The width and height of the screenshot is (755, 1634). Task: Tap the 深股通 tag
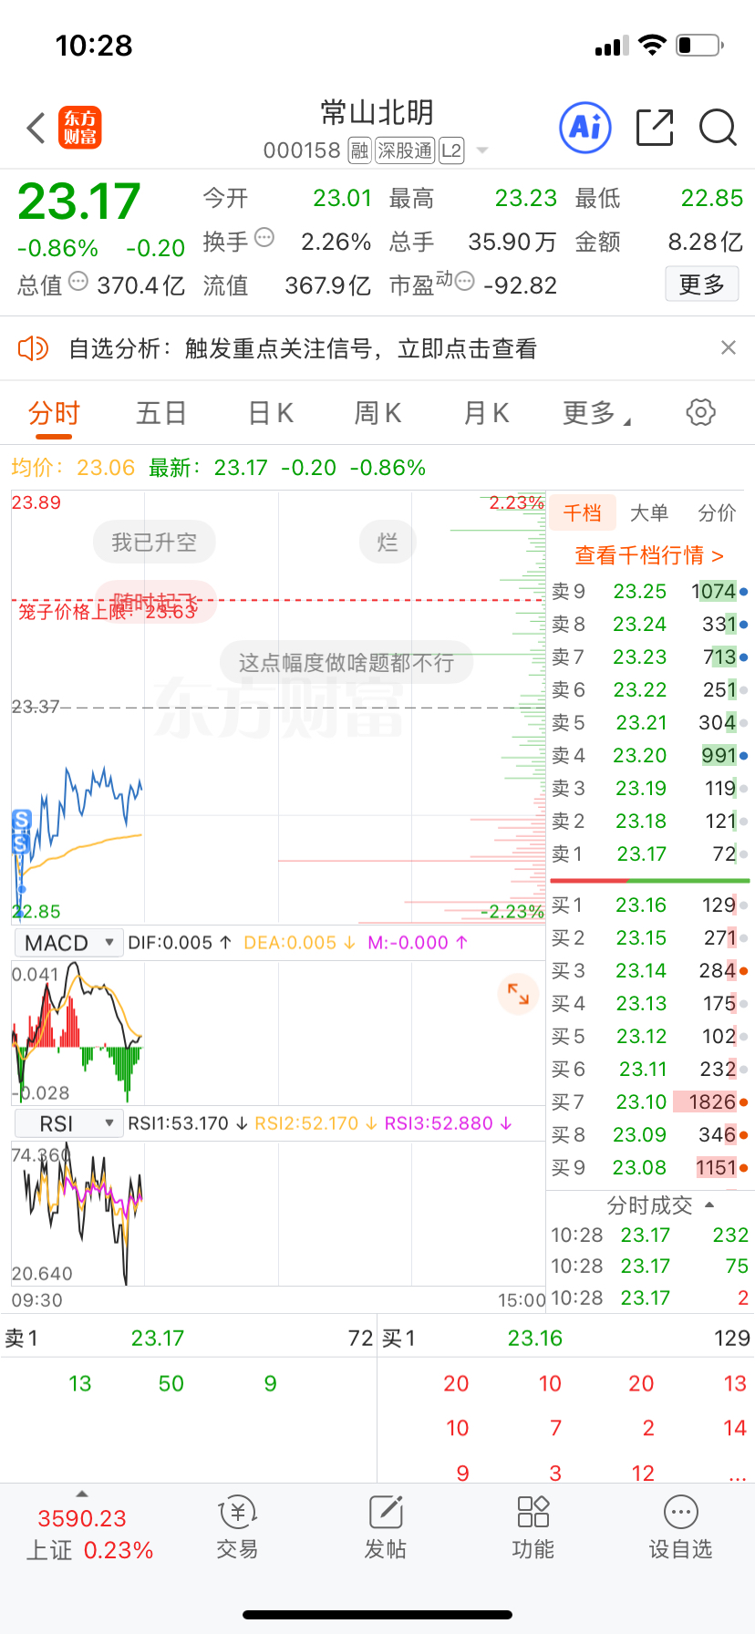(405, 150)
